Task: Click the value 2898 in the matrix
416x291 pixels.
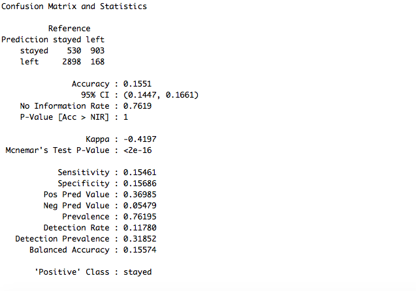Action: 71,62
